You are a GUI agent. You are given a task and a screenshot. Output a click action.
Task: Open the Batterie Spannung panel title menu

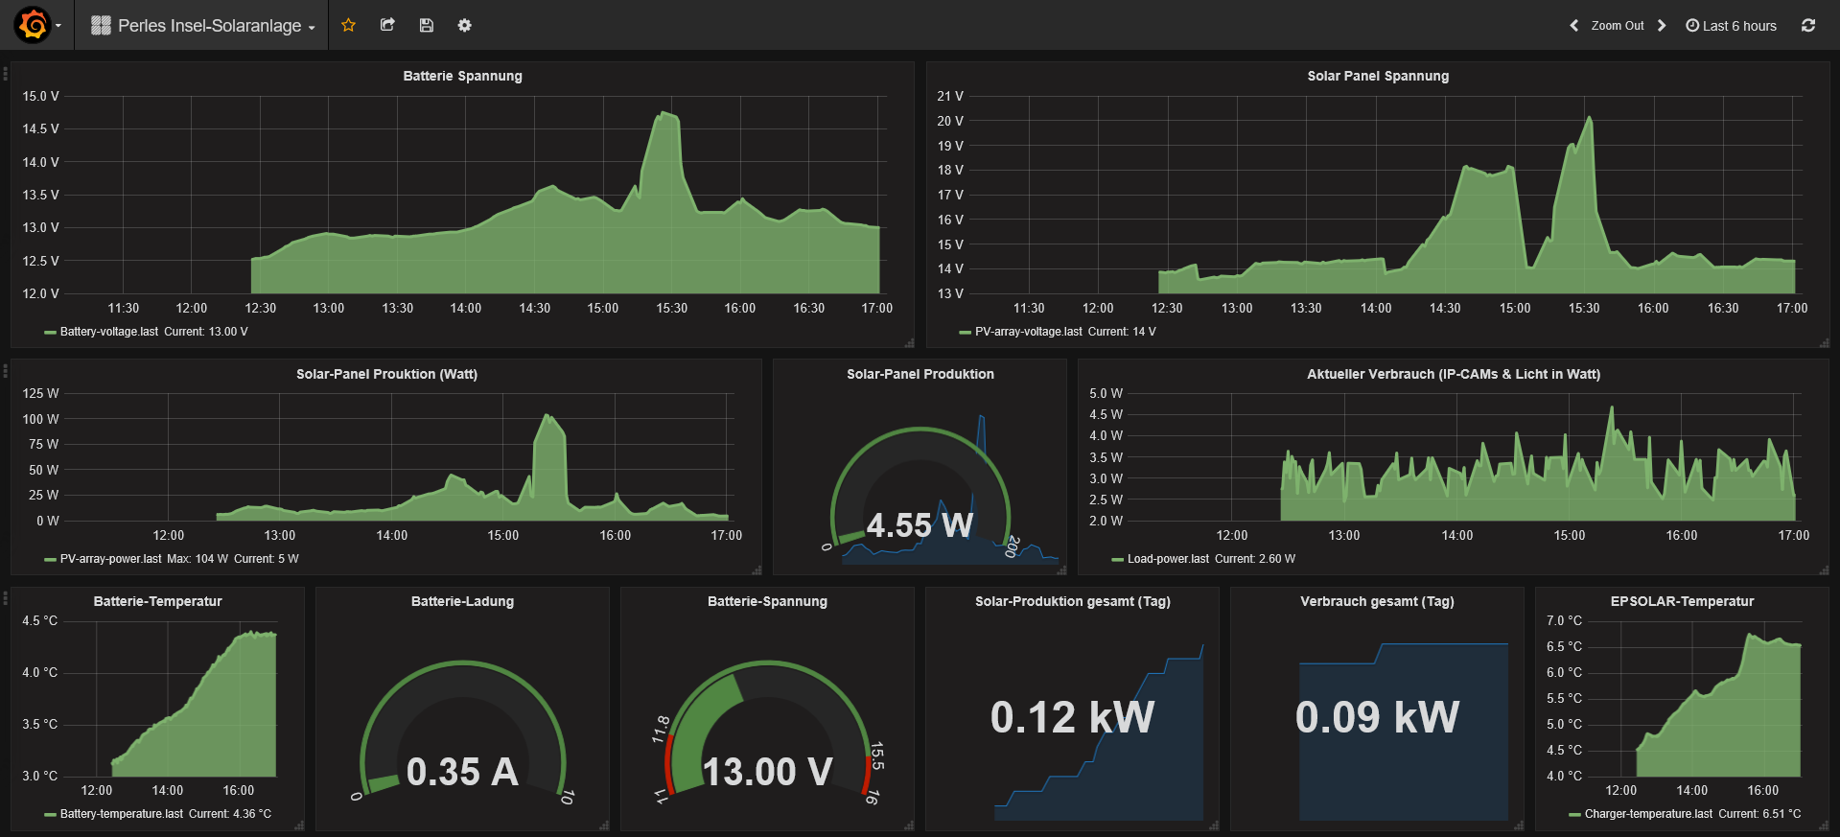(462, 76)
